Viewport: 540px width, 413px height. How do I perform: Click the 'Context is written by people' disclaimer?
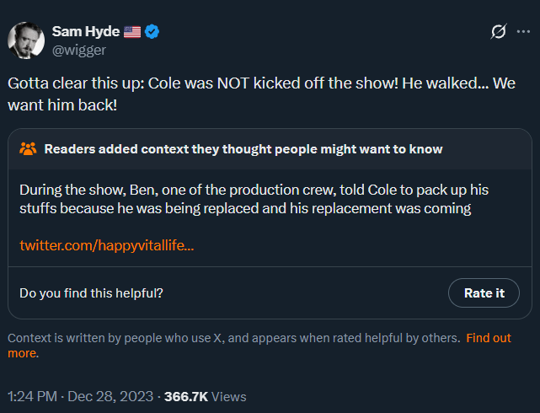tap(233, 338)
